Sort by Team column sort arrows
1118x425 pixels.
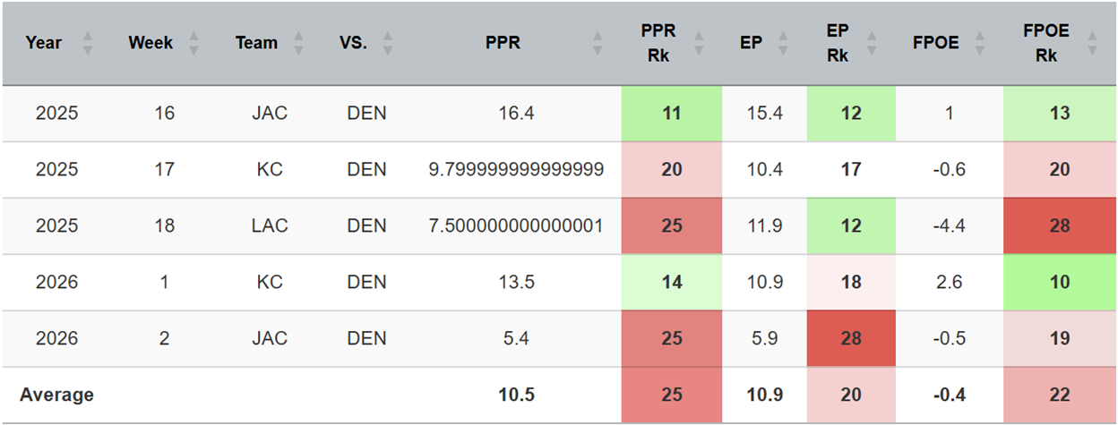pos(299,43)
